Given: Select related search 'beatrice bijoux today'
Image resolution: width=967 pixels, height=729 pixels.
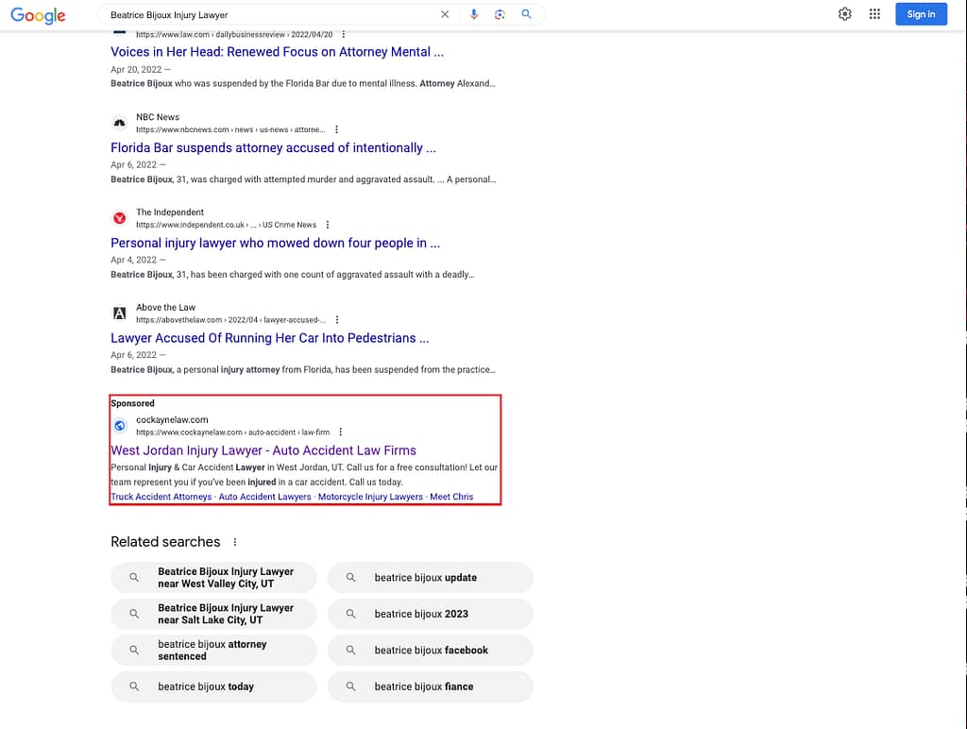Looking at the screenshot, I should coord(213,687).
